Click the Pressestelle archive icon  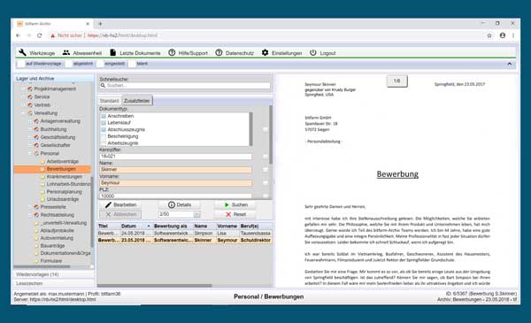tap(36, 207)
